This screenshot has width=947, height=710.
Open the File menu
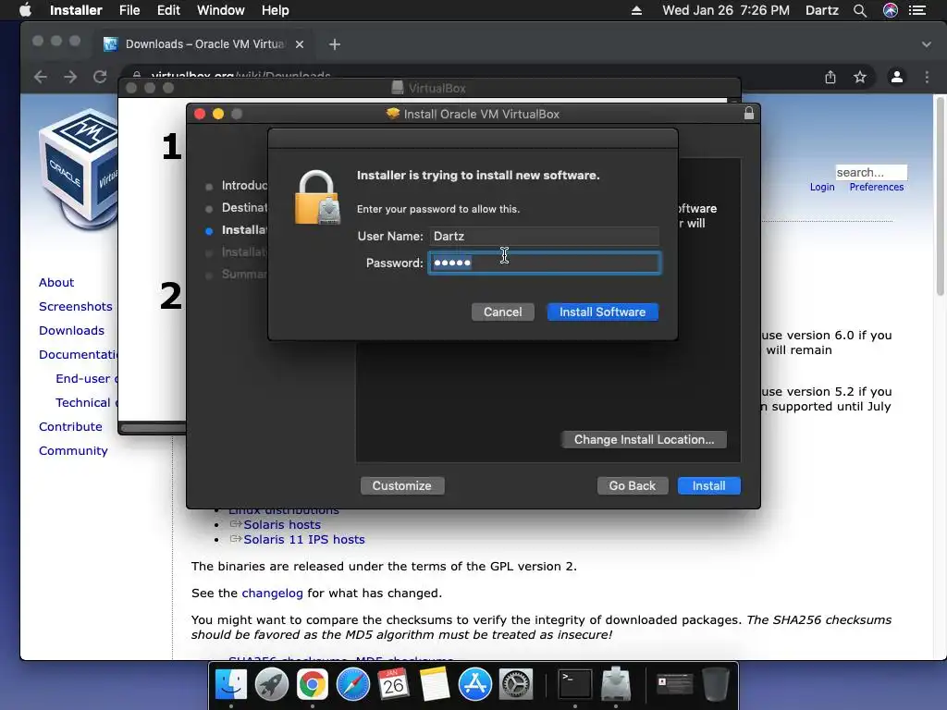(129, 10)
